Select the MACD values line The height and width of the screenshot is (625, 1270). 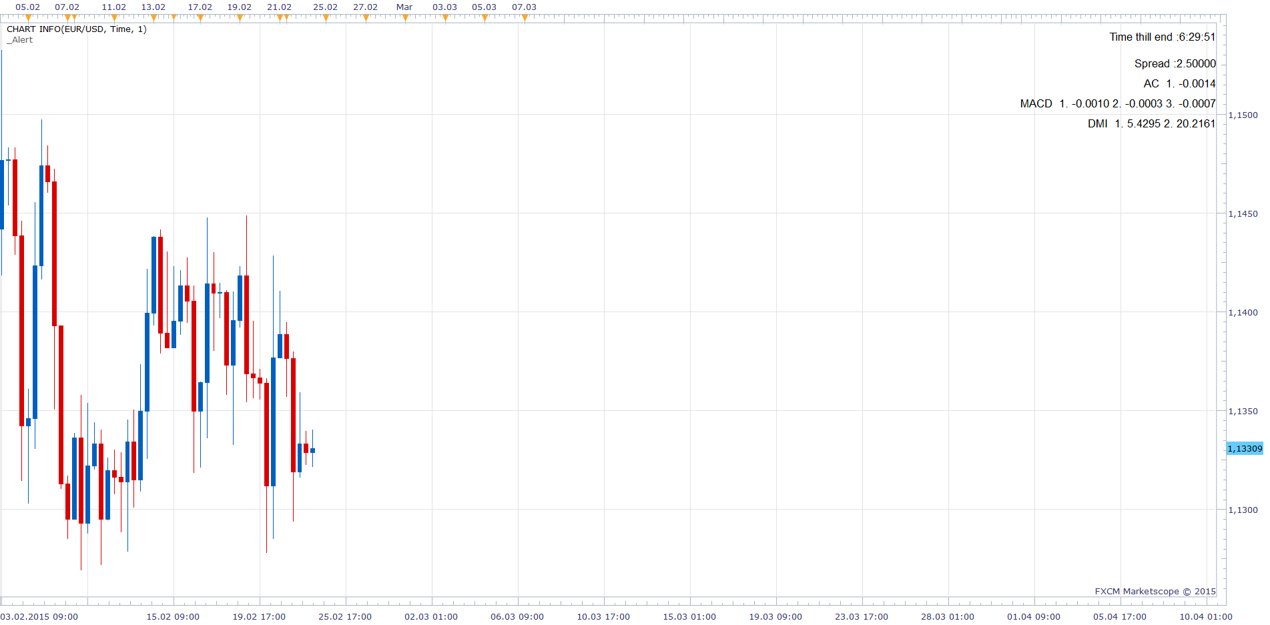coord(1118,104)
